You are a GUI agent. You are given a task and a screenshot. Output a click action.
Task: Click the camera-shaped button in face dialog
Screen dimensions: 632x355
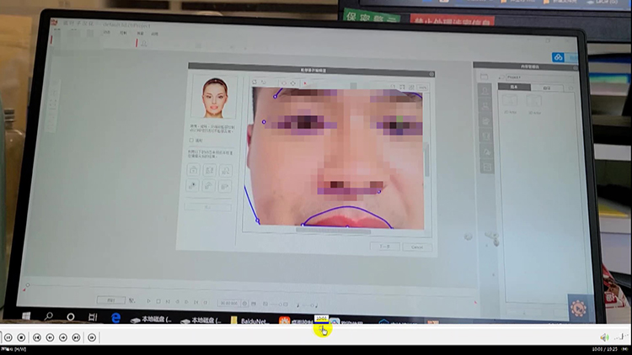tap(194, 170)
